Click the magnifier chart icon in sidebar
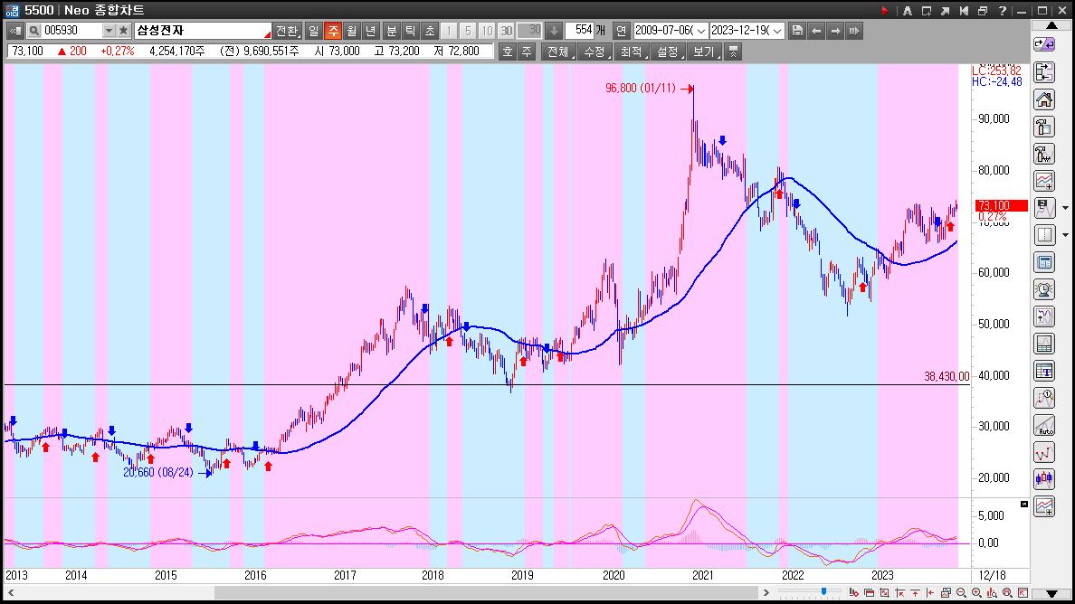1075x604 pixels. coord(1044,398)
